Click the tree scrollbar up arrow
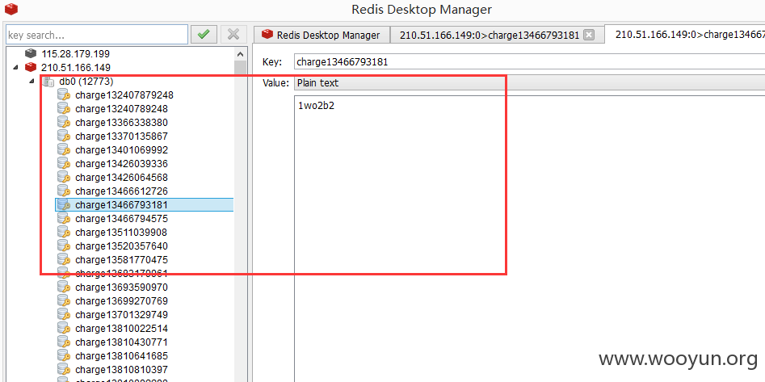The image size is (765, 382). point(240,54)
